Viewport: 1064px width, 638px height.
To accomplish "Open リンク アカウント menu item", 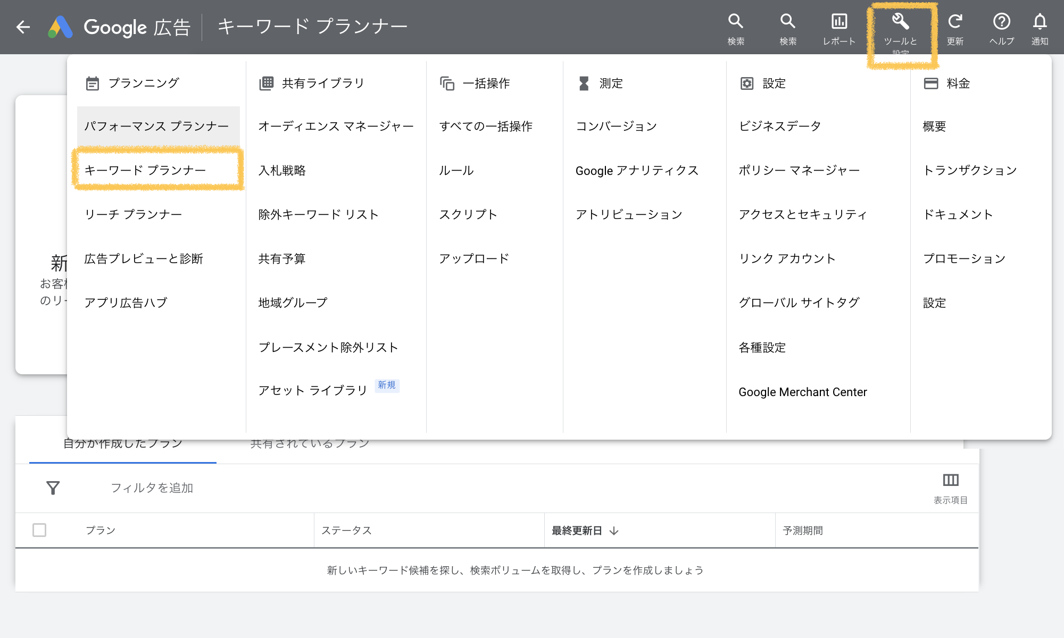I will pyautogui.click(x=787, y=258).
